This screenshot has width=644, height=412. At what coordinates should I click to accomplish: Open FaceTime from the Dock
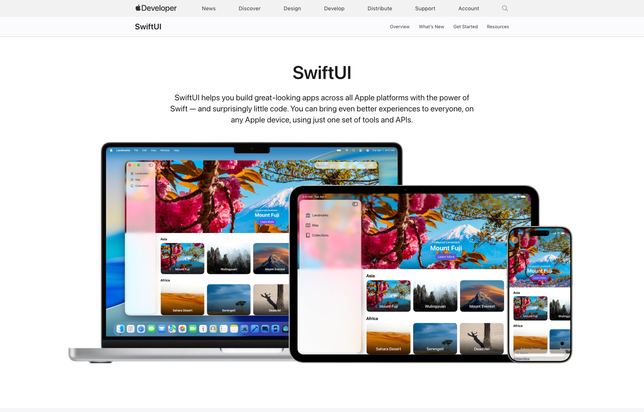[x=193, y=328]
